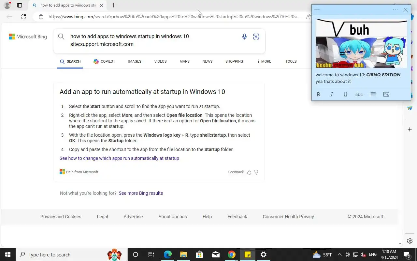This screenshot has width=417, height=261.
Task: Open Privacy and Cookies footer link
Action: click(61, 217)
